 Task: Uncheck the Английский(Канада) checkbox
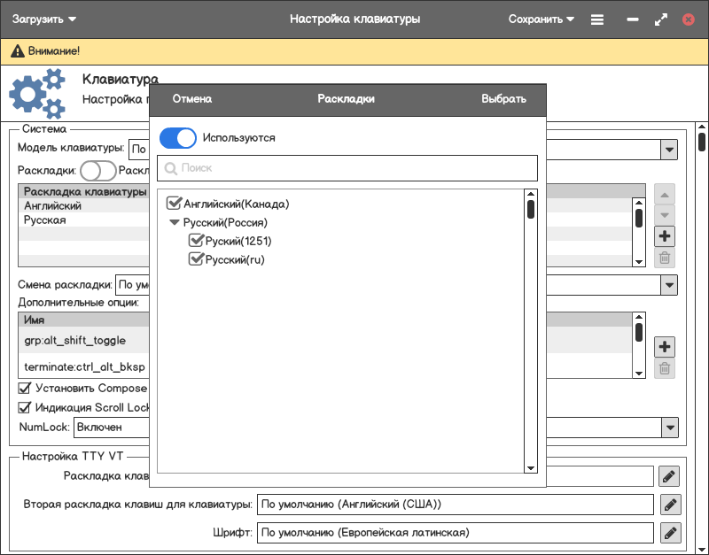(174, 204)
